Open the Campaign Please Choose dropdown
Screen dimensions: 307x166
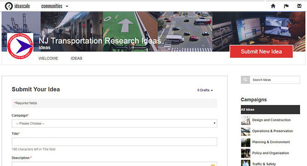click(114, 123)
